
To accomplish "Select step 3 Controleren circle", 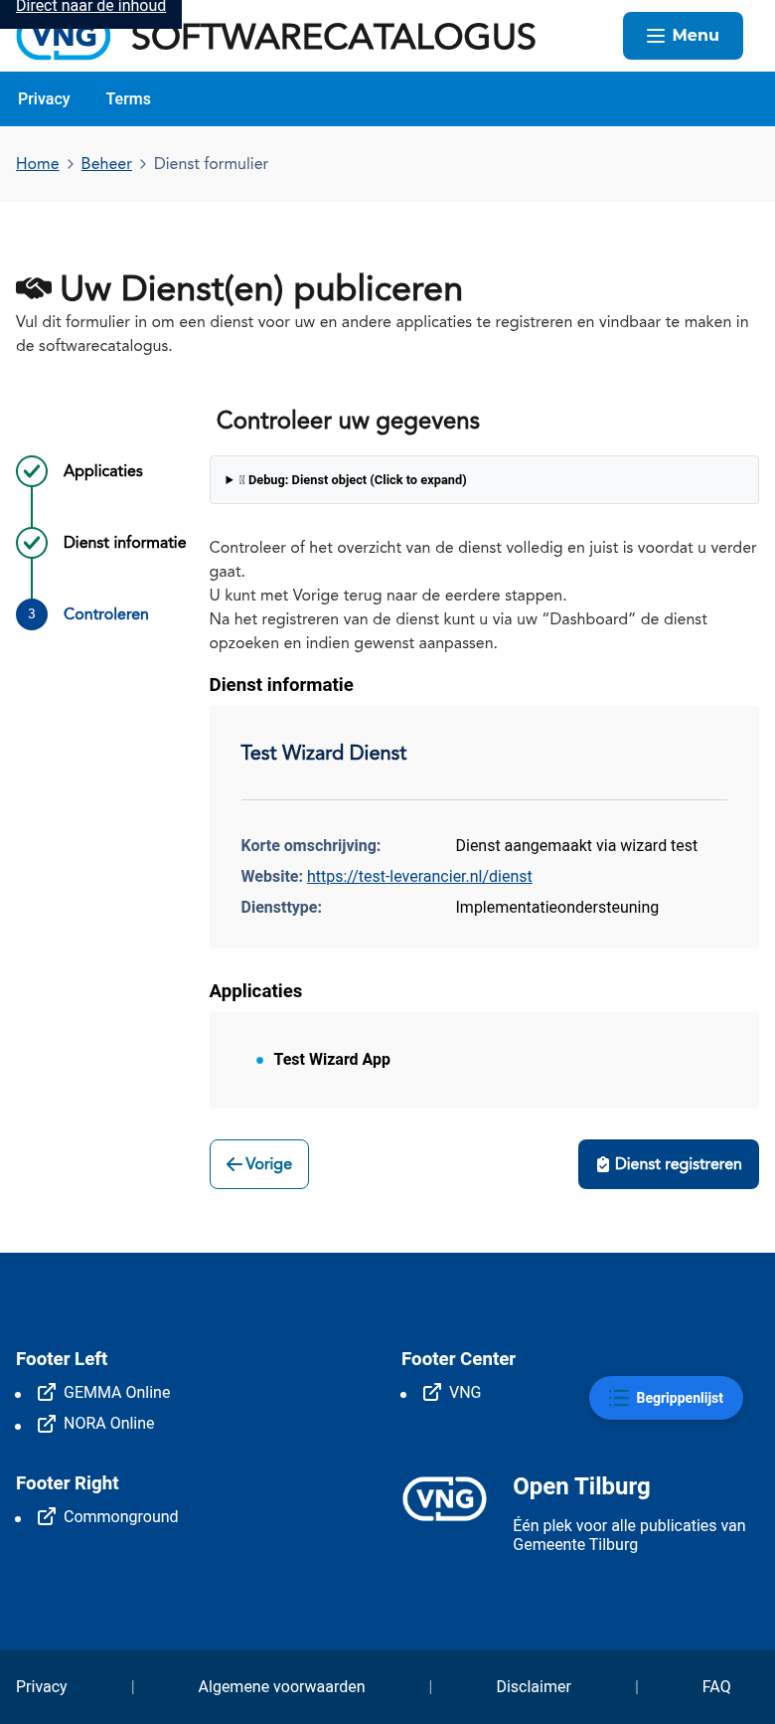I will pos(32,614).
